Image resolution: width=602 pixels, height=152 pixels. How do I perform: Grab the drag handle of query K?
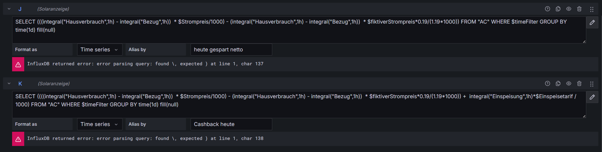[592, 84]
